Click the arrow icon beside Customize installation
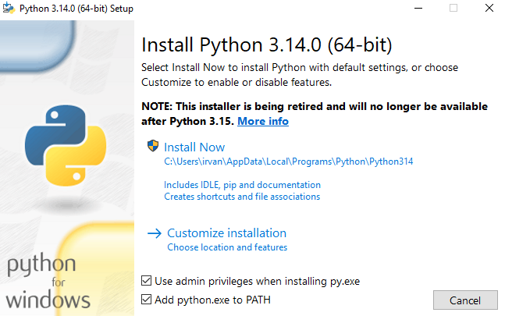Screen dimensions: 505x316 [155, 233]
